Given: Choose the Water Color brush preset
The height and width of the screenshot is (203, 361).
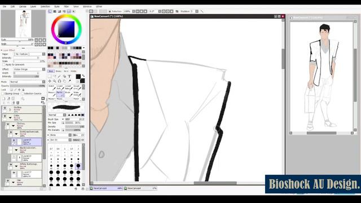Looking at the screenshot, I should [77, 94].
